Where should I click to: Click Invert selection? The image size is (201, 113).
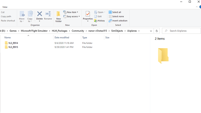118,21
